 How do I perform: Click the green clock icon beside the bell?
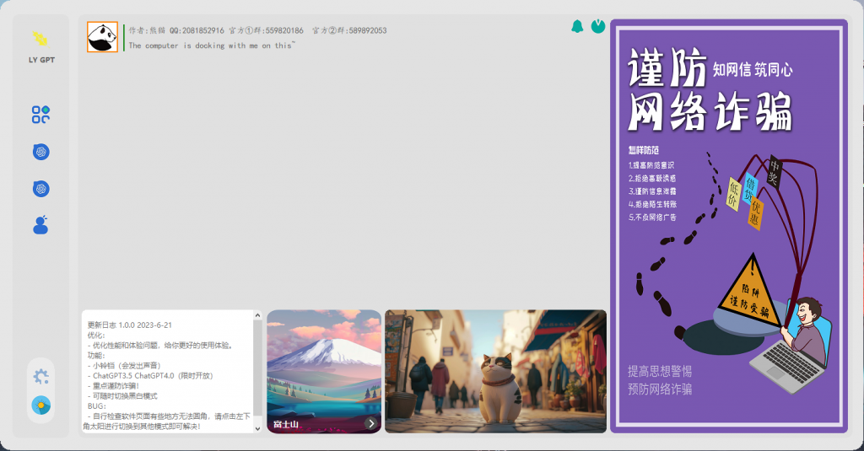tap(598, 26)
